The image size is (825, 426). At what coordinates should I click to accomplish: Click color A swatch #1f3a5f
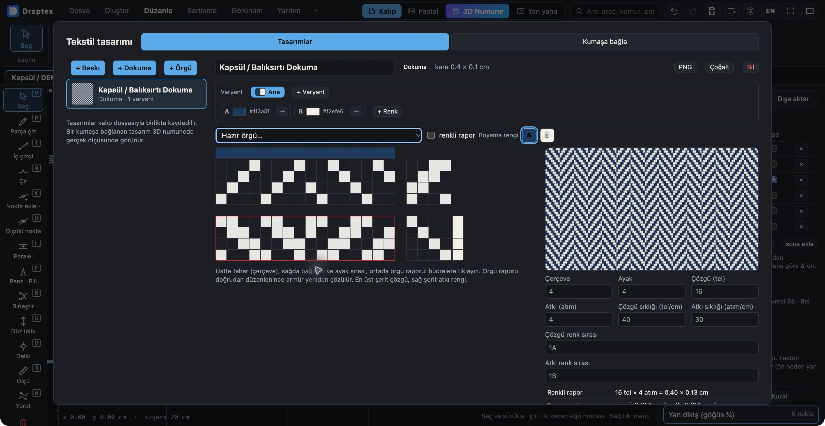[239, 111]
